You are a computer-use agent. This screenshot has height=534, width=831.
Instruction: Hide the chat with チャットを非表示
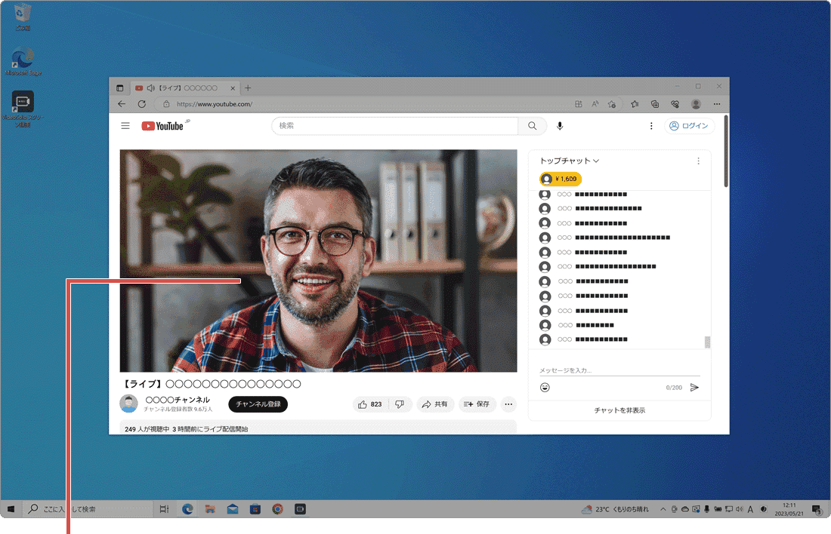click(619, 410)
